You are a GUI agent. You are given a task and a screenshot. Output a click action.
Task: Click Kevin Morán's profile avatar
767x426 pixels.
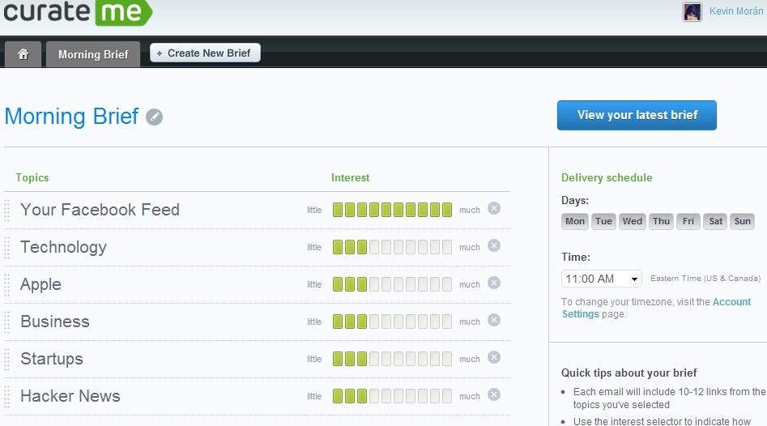[692, 12]
